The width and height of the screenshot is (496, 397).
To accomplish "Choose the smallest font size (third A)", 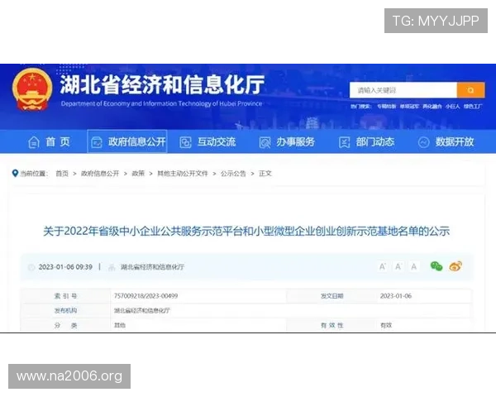I will coord(414,266).
